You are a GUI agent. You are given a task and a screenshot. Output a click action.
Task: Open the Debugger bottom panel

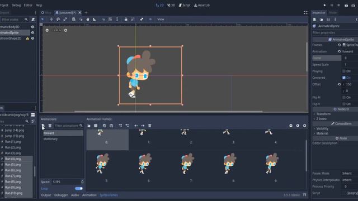pyautogui.click(x=61, y=195)
